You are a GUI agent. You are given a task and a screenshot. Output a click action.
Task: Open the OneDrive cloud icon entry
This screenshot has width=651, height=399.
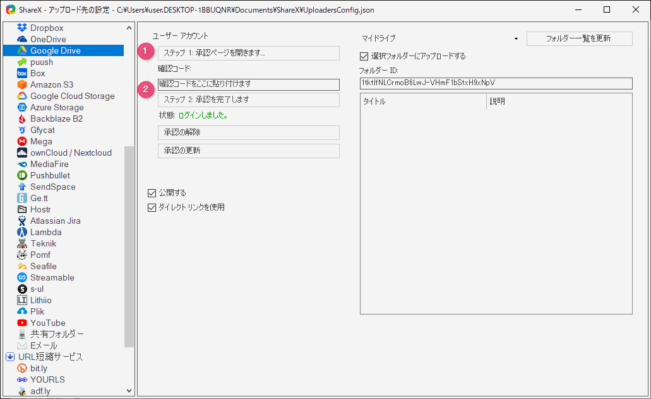tap(22, 39)
